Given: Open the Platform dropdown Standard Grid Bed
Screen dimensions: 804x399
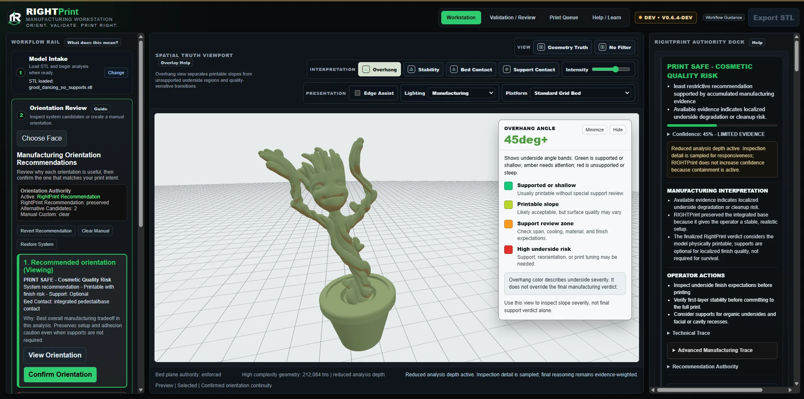Looking at the screenshot, I should coord(581,93).
